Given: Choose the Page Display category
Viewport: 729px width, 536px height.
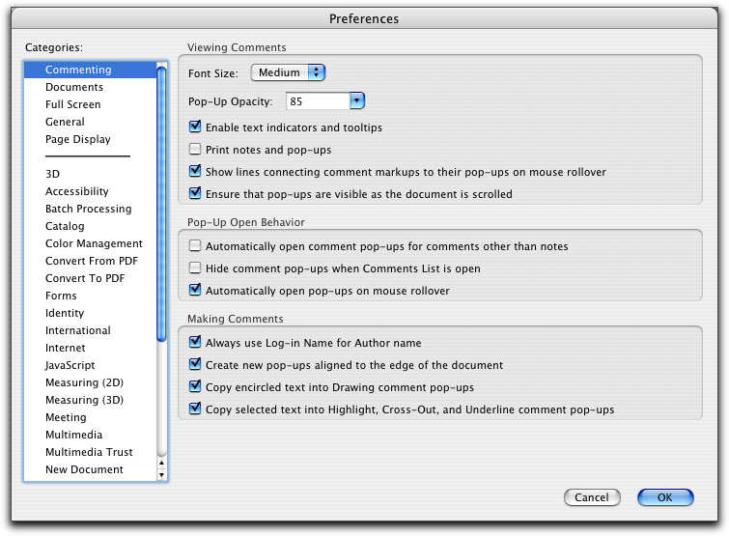Looking at the screenshot, I should coord(77,139).
